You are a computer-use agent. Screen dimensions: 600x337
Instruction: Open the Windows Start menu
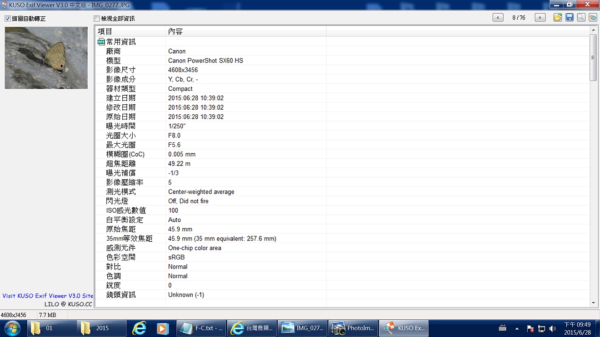pos(12,328)
